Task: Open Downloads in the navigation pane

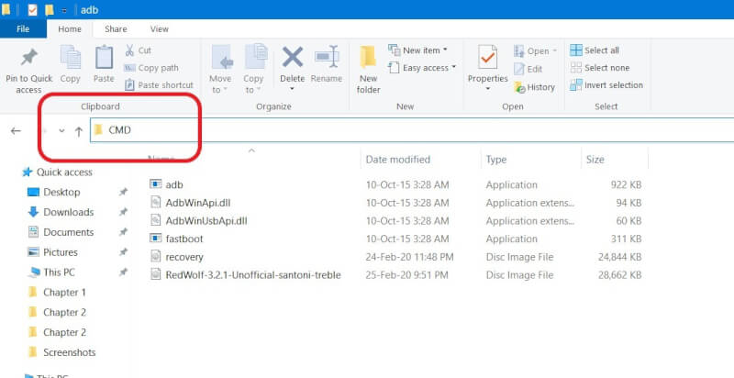Action: click(x=61, y=212)
